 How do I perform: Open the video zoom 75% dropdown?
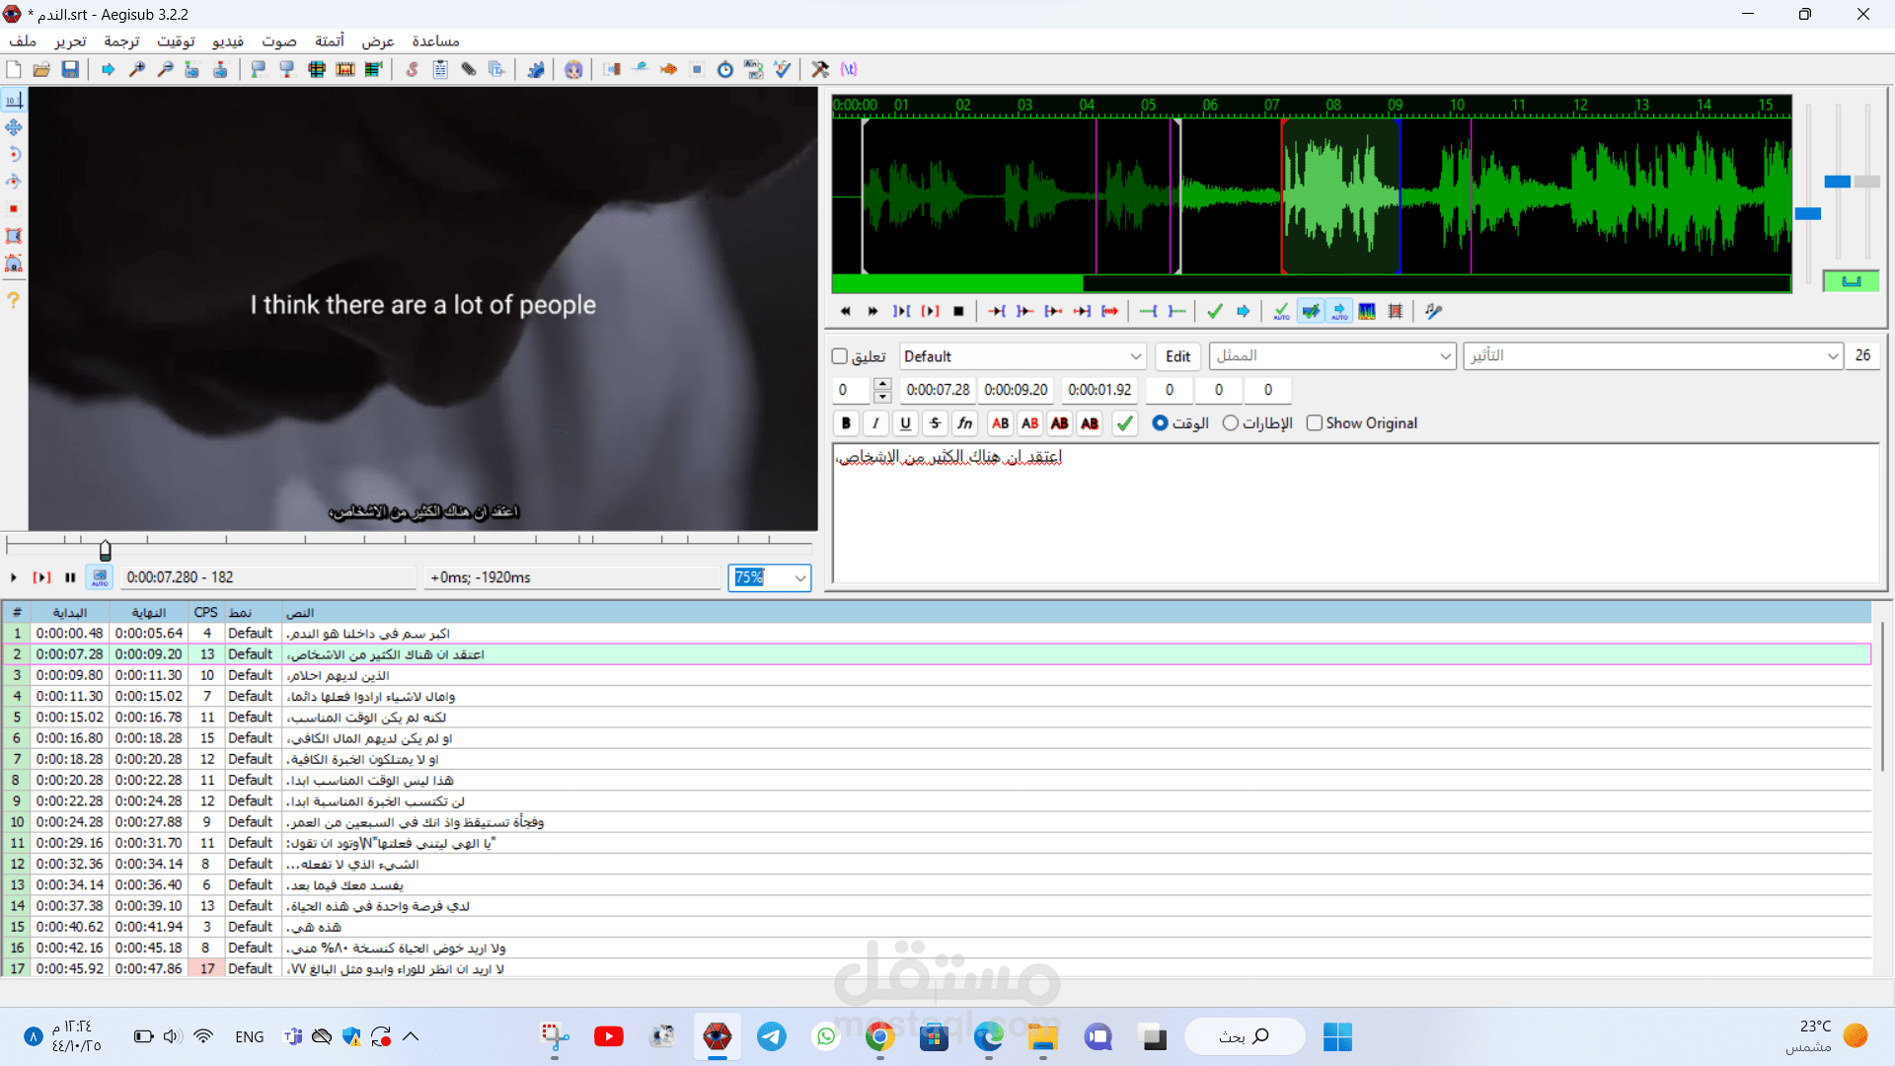pyautogui.click(x=799, y=577)
